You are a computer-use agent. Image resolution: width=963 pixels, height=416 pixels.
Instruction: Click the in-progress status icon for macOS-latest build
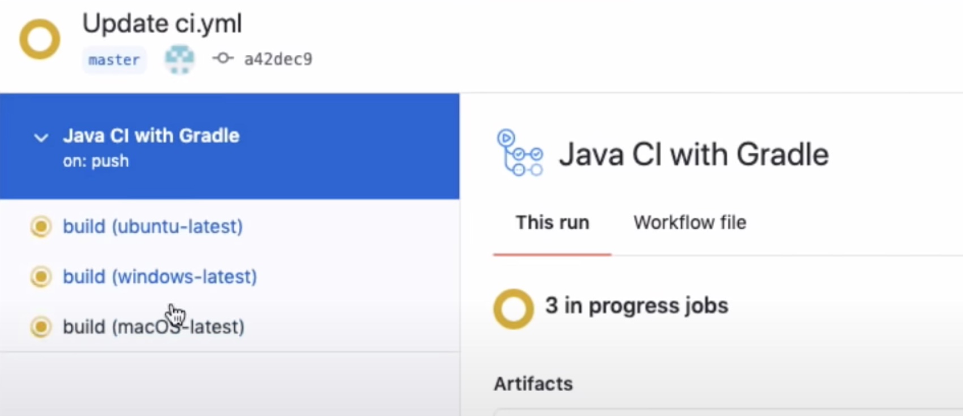[x=41, y=327]
